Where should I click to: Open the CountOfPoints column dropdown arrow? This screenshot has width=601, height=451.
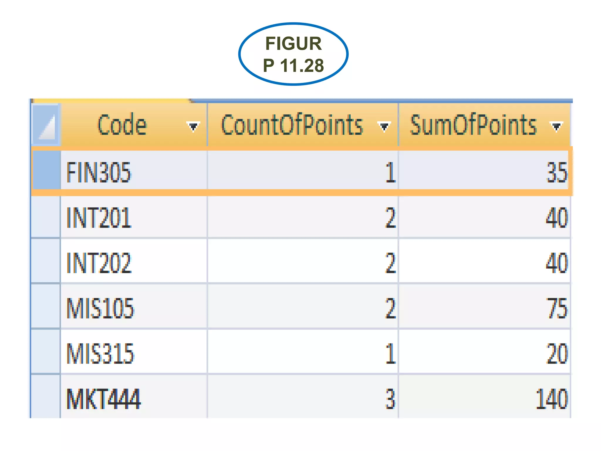[384, 127]
